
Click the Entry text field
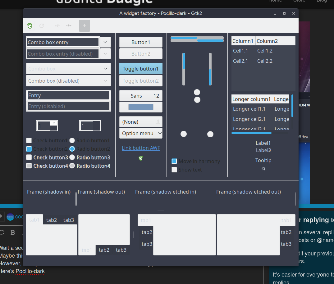click(x=68, y=95)
